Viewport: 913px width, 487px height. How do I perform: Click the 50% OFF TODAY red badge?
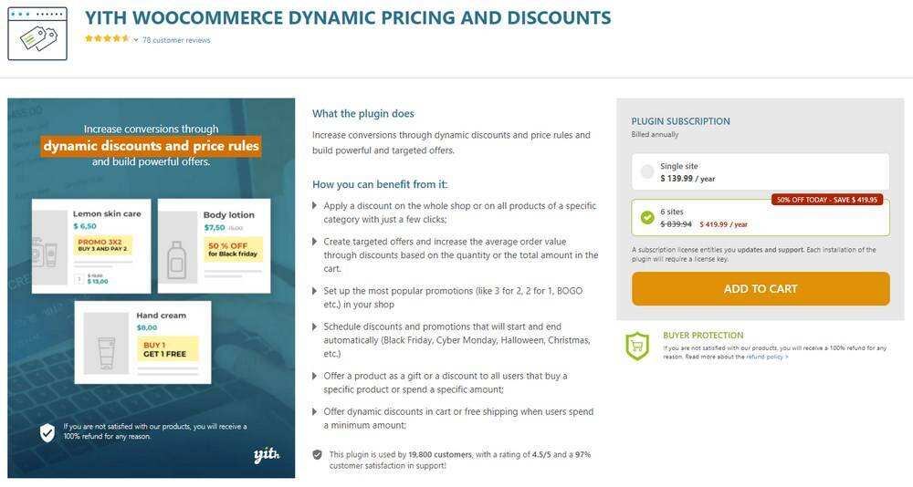828,199
